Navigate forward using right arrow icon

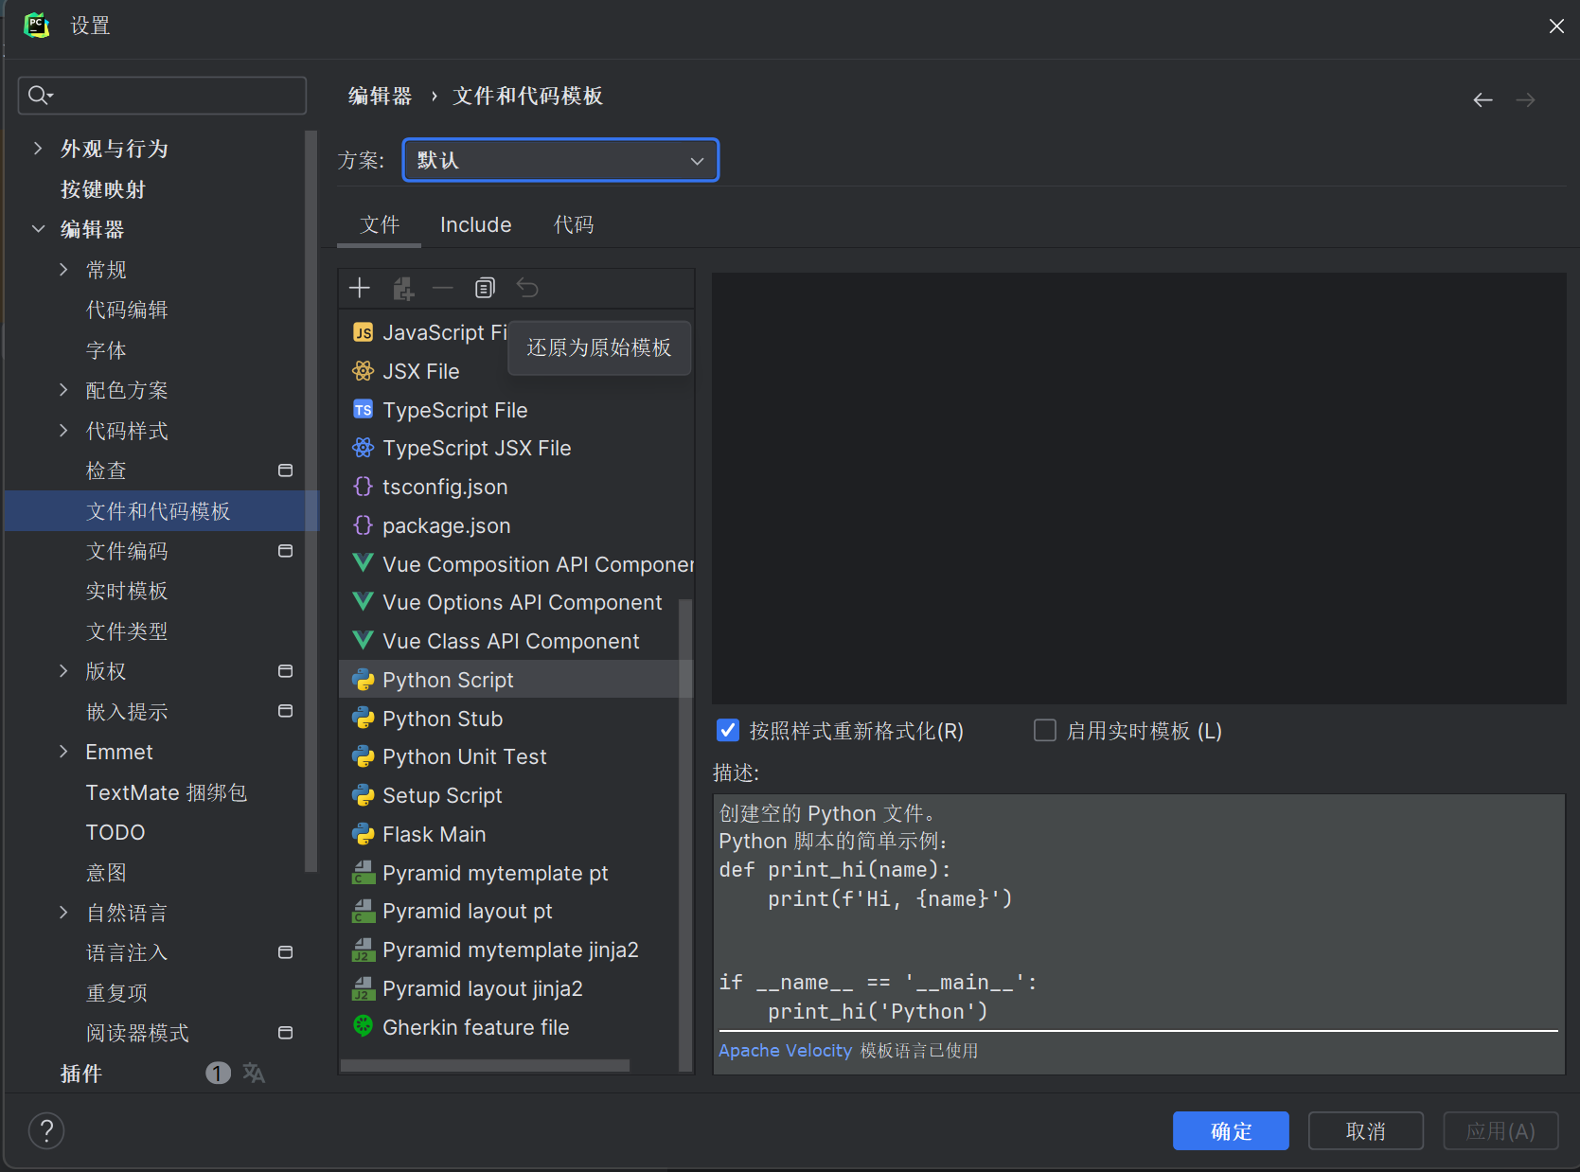pyautogui.click(x=1525, y=98)
